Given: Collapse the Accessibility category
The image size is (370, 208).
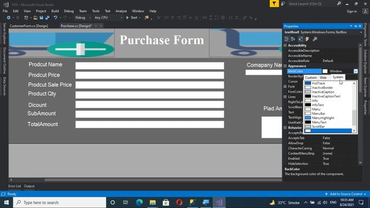Looking at the screenshot, I should [x=285, y=46].
